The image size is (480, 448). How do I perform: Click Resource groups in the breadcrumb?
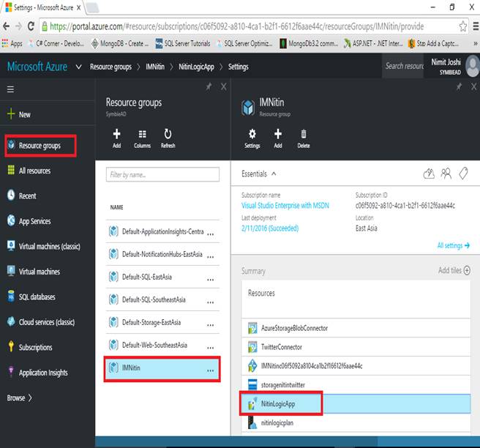110,67
